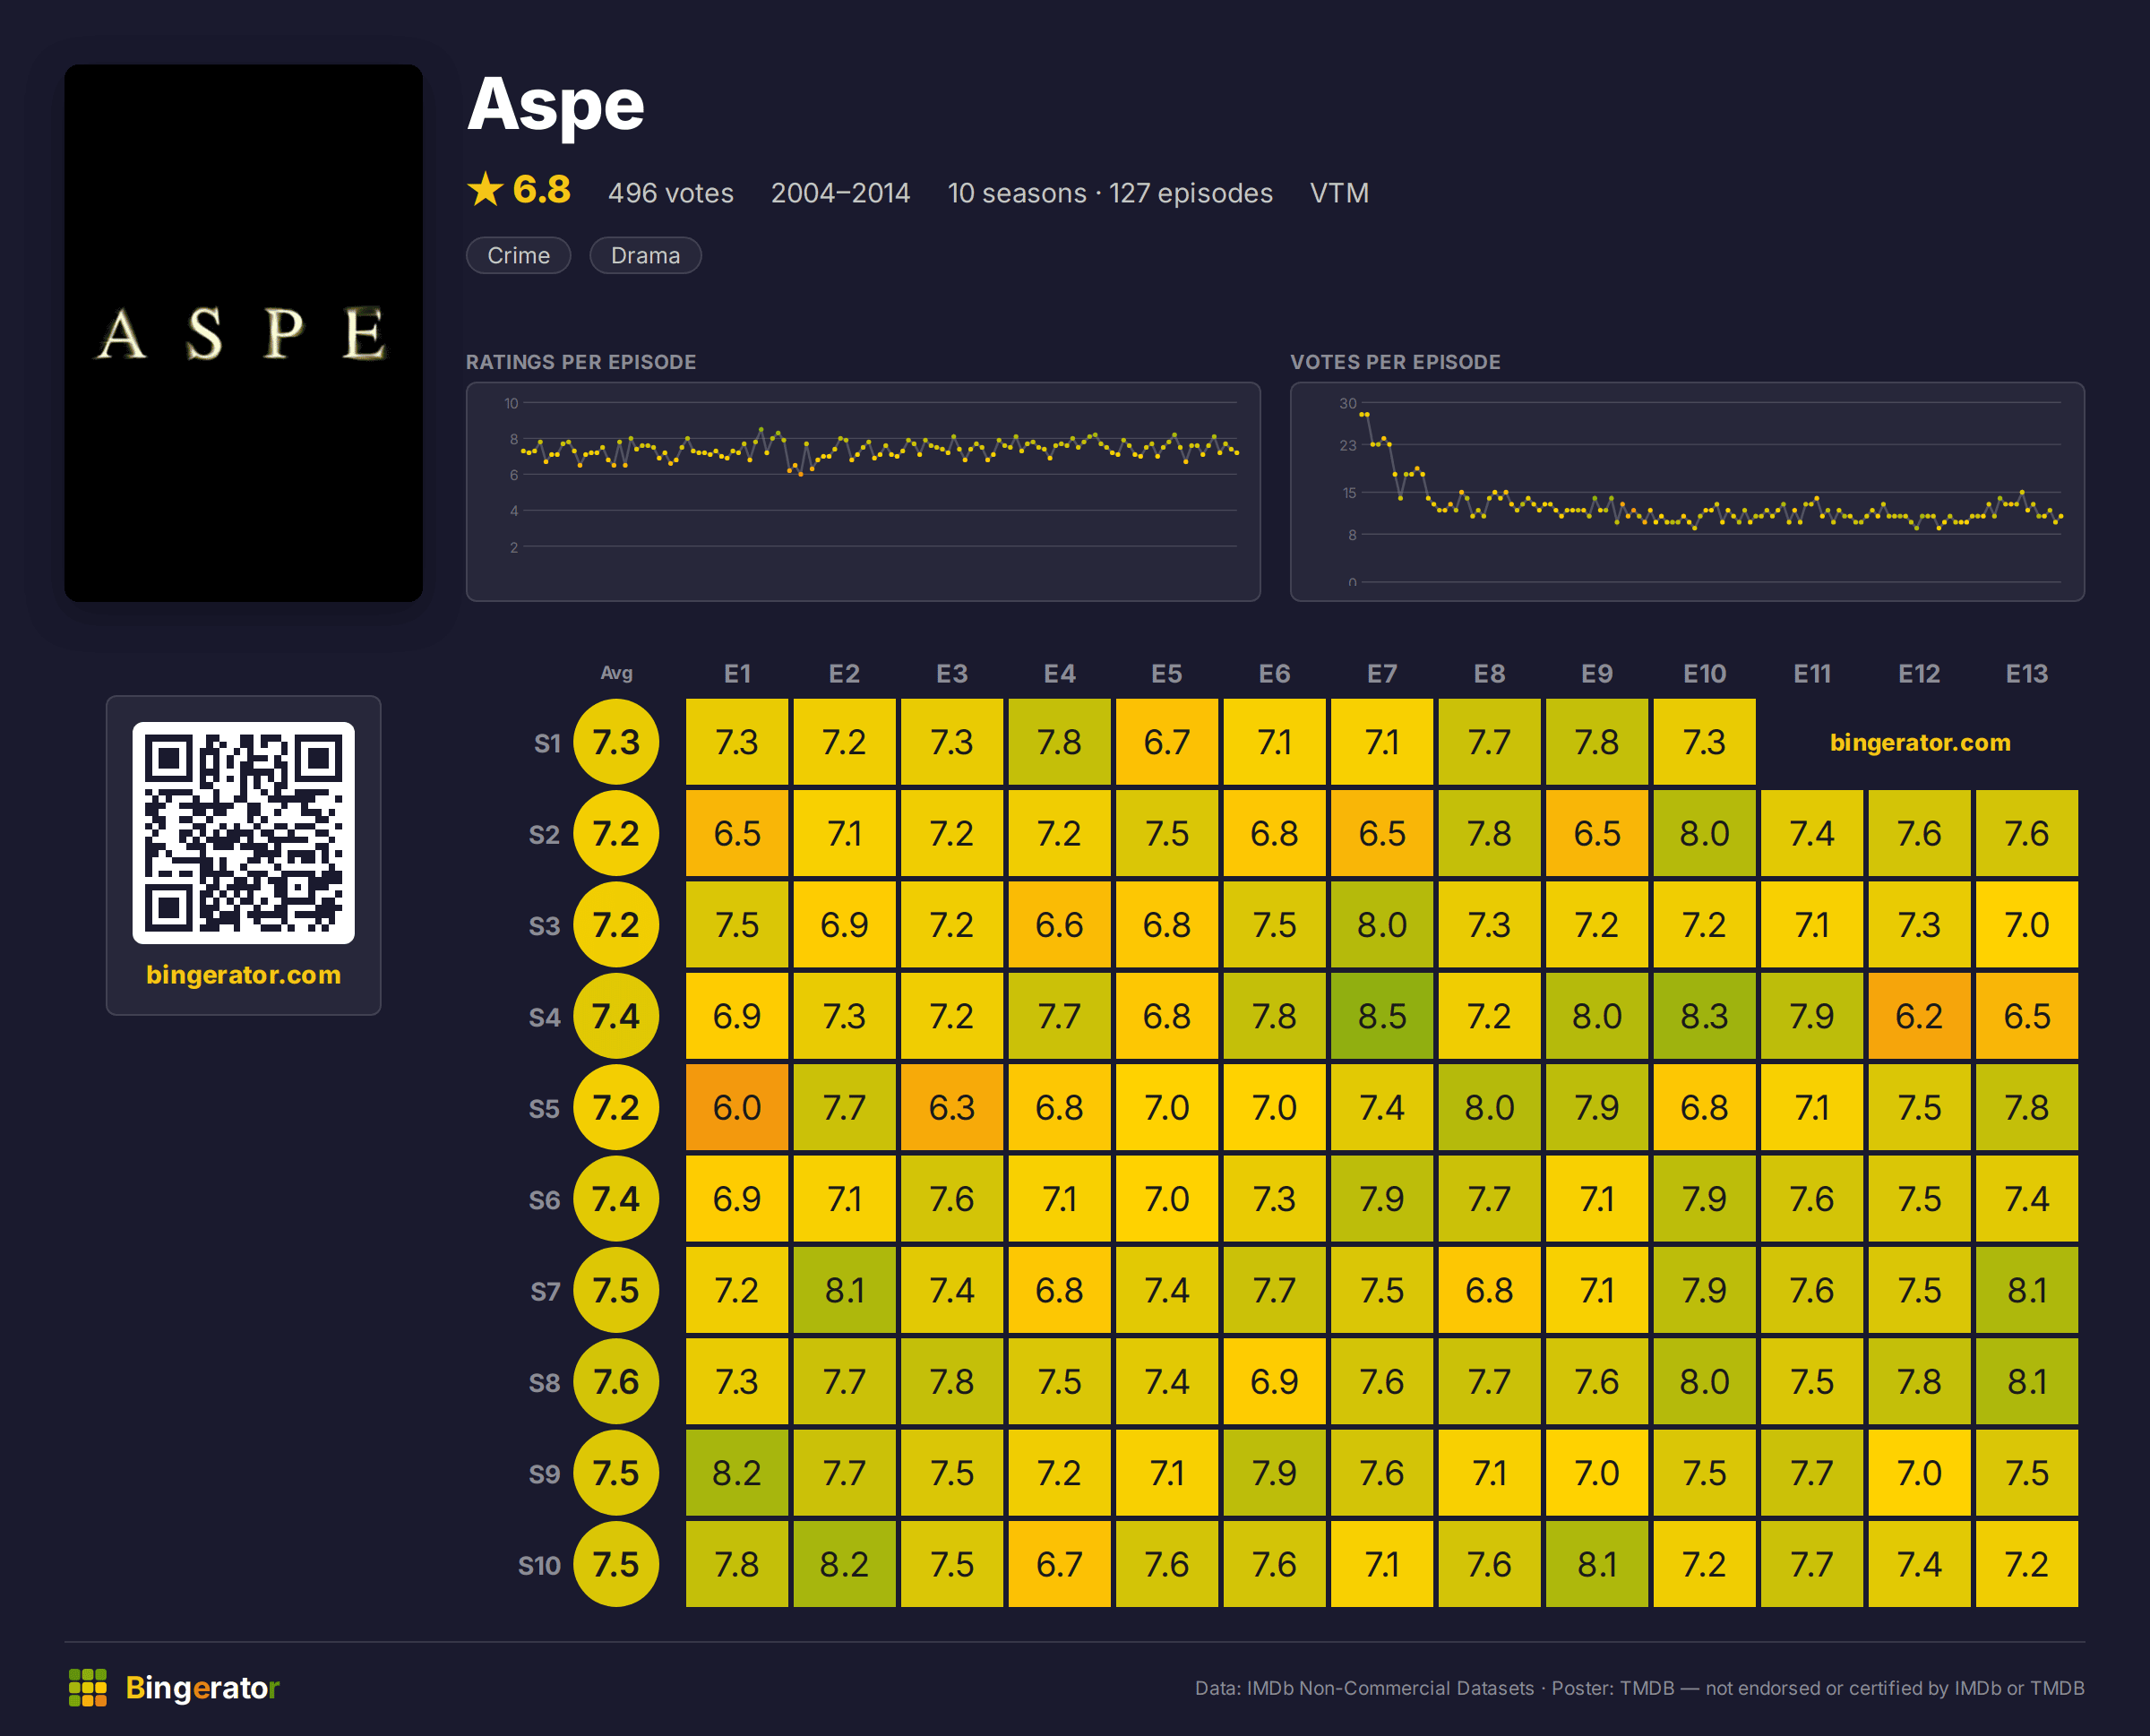This screenshot has height=1736, width=2150.
Task: Click the Ratings Per Episode chart
Action: [x=863, y=491]
